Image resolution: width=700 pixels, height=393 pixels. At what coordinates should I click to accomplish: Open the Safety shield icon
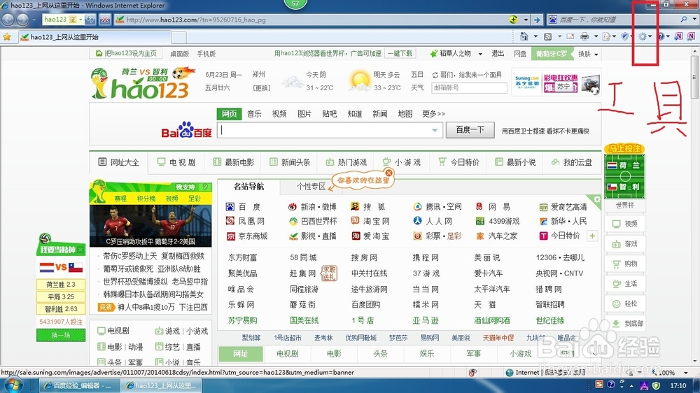tap(625, 36)
